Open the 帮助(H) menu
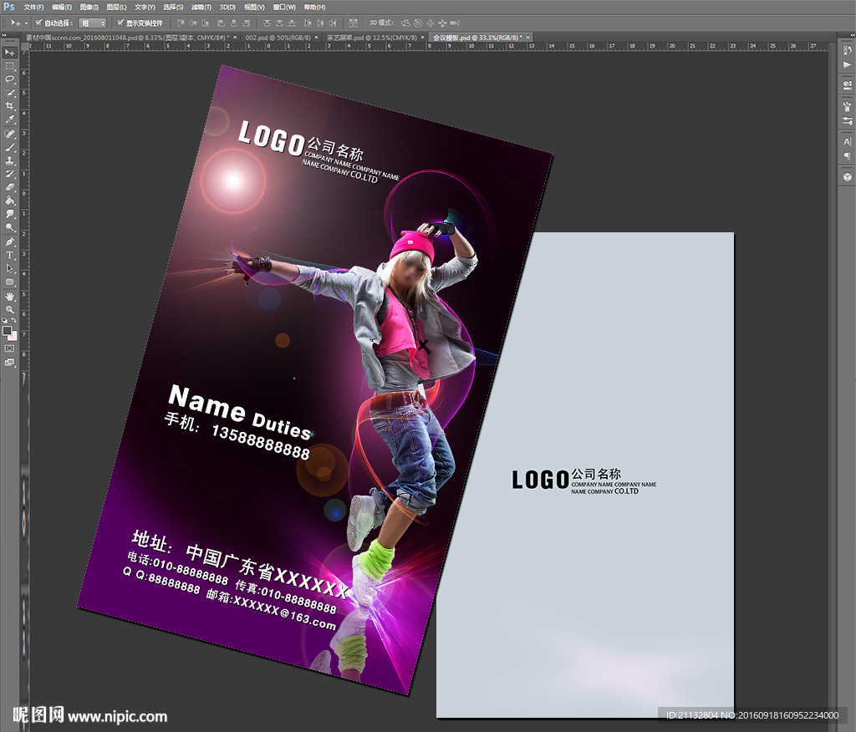Viewport: 856px width, 732px height. [x=314, y=7]
